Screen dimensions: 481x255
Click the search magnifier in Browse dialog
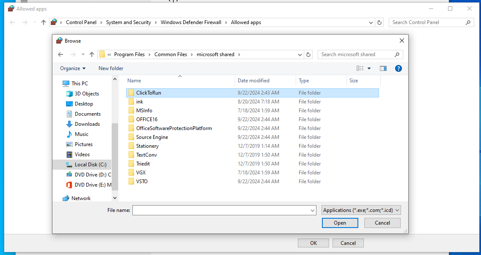click(x=397, y=54)
